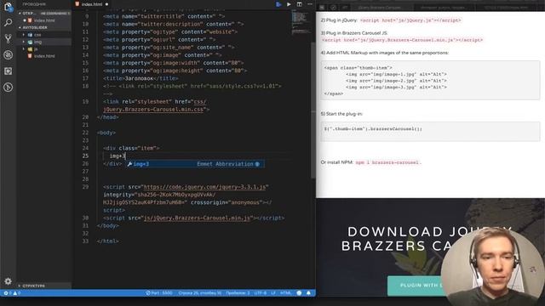Click the line 24 div class item code

pyautogui.click(x=131, y=148)
